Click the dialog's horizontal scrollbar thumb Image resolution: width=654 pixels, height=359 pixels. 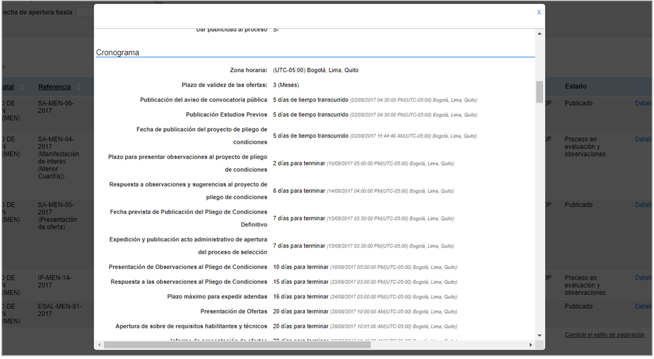(x=237, y=345)
